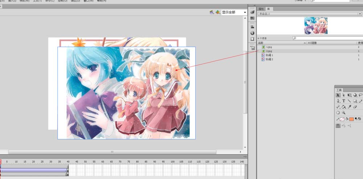The width and height of the screenshot is (363, 179).
Task: Click the library search field
Action: click(327, 38)
